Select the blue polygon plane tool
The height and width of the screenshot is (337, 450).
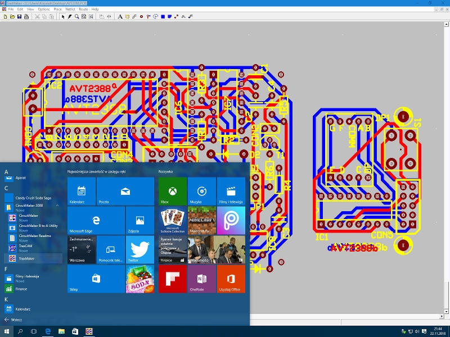(170, 17)
